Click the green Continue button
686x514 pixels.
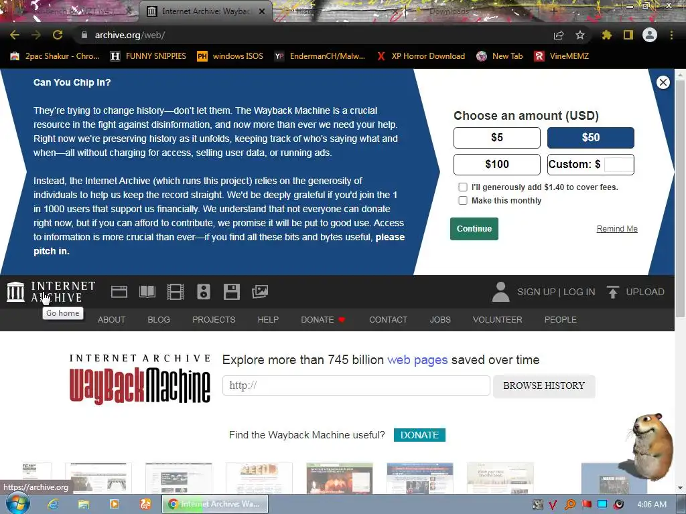474,229
